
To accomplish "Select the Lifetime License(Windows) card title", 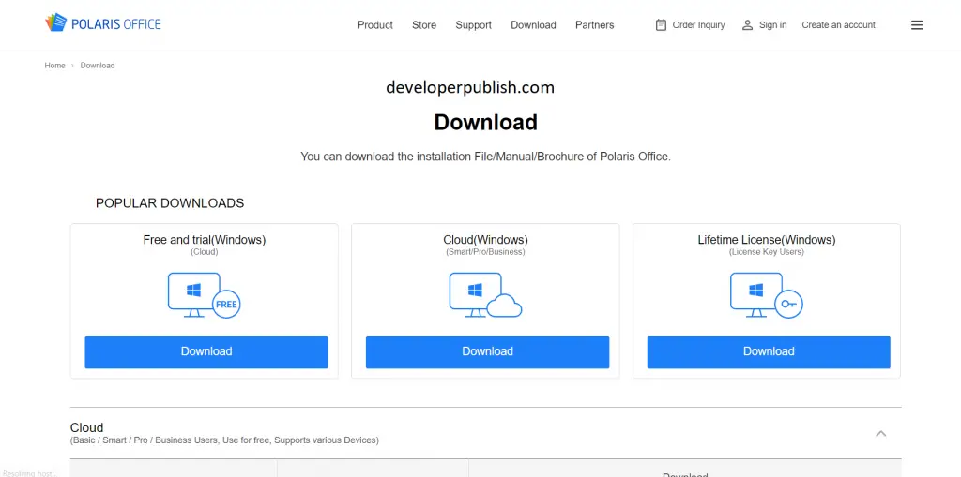I will [x=766, y=240].
